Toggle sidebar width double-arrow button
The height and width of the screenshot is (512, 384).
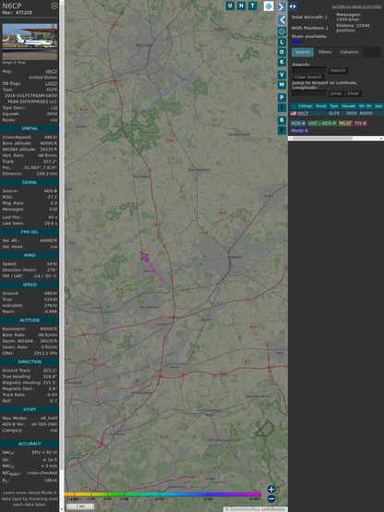[x=293, y=6]
